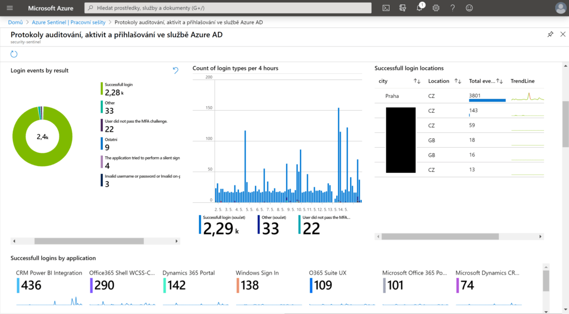Open the notifications bell
This screenshot has width=569, height=314.
click(420, 8)
